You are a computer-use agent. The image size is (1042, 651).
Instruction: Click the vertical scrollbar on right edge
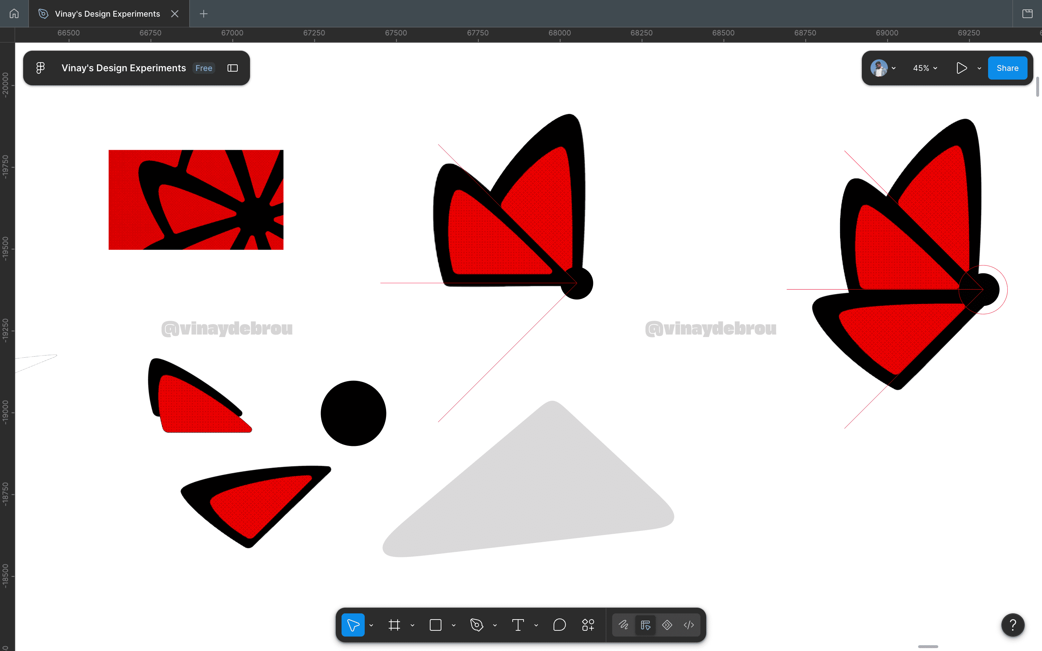(x=1038, y=87)
